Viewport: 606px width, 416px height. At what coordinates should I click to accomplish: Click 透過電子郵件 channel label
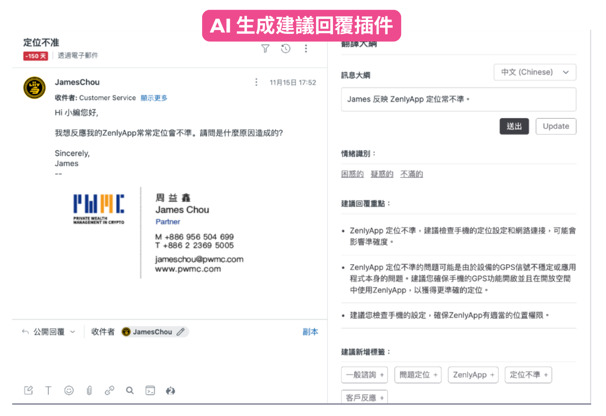click(78, 56)
